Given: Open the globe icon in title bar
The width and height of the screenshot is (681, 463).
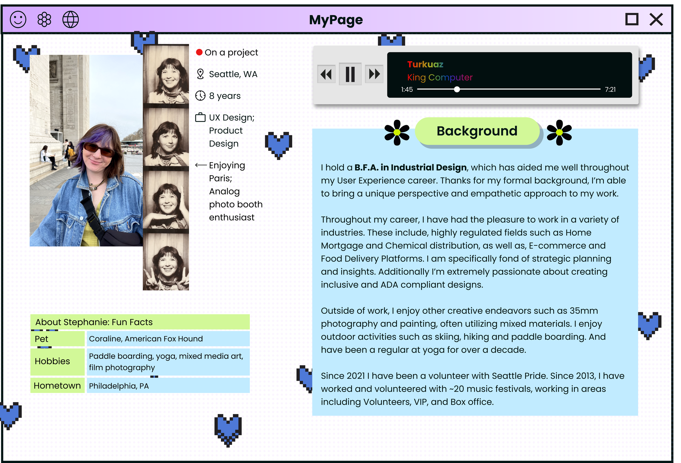Looking at the screenshot, I should 71,20.
